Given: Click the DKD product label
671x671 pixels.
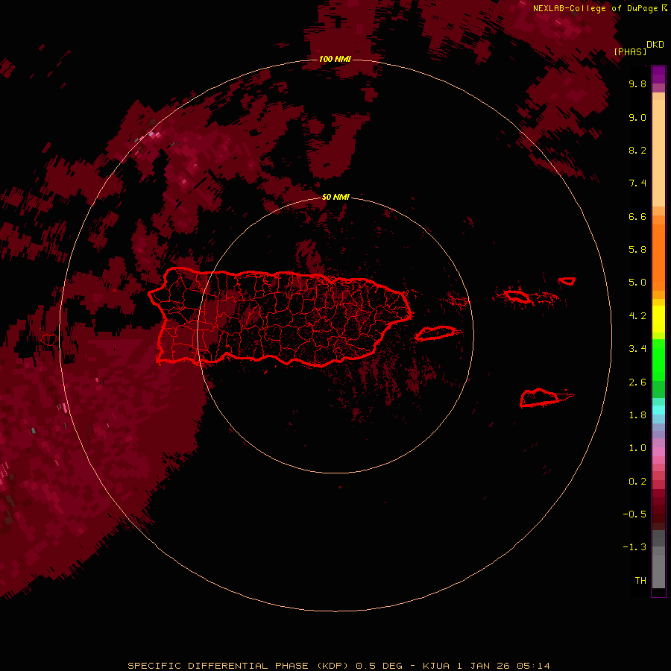Looking at the screenshot, I should (x=655, y=45).
